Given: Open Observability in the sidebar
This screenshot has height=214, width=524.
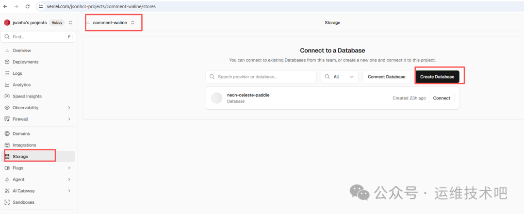Looking at the screenshot, I should click(x=38, y=108).
